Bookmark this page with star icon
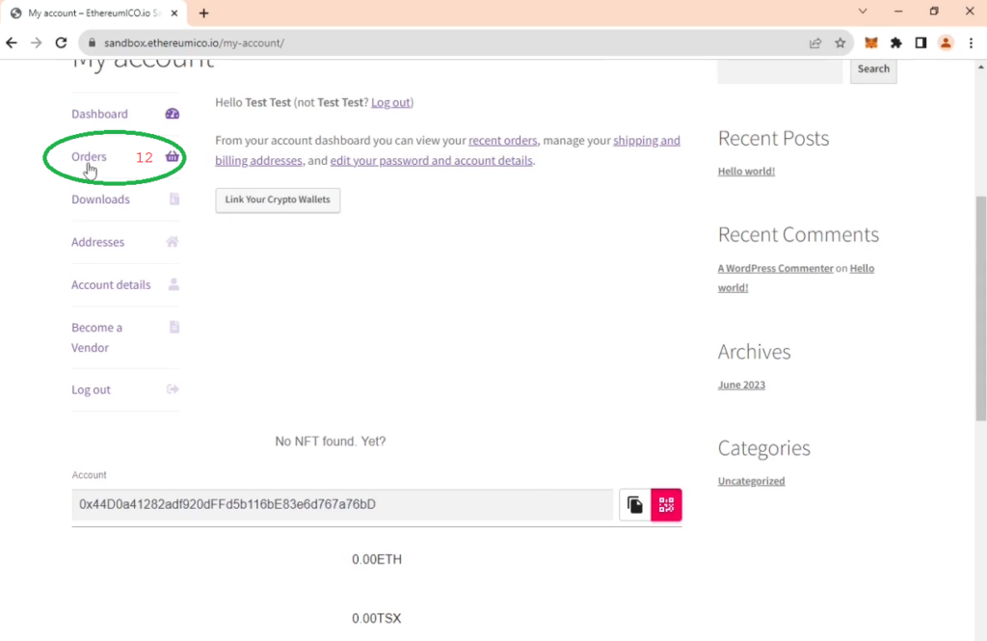Image resolution: width=987 pixels, height=641 pixels. (x=840, y=43)
